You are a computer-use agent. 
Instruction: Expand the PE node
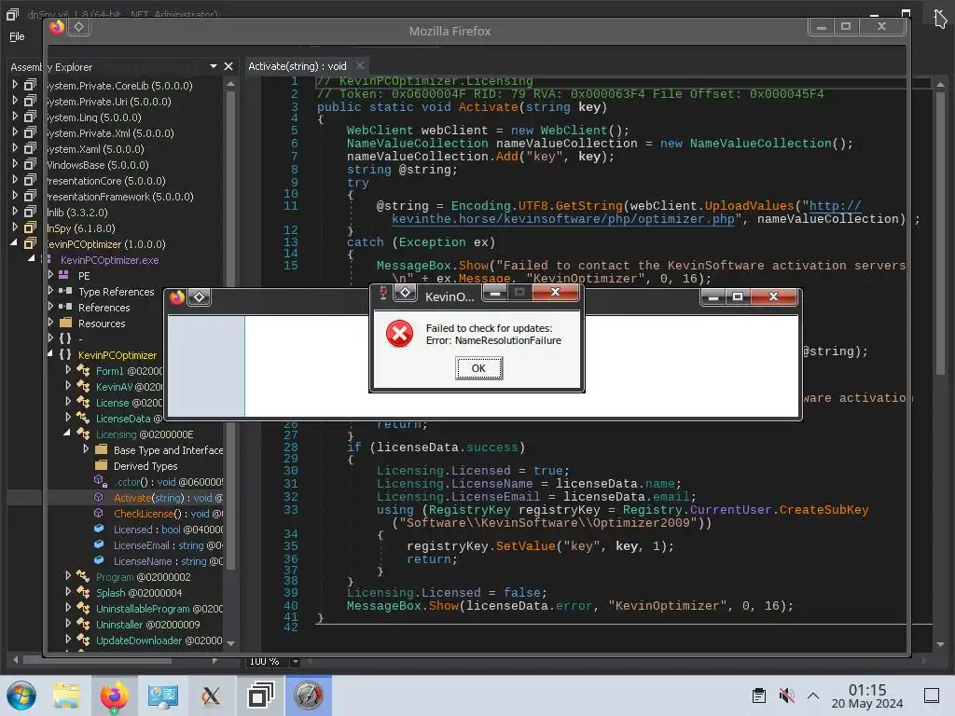(51, 275)
